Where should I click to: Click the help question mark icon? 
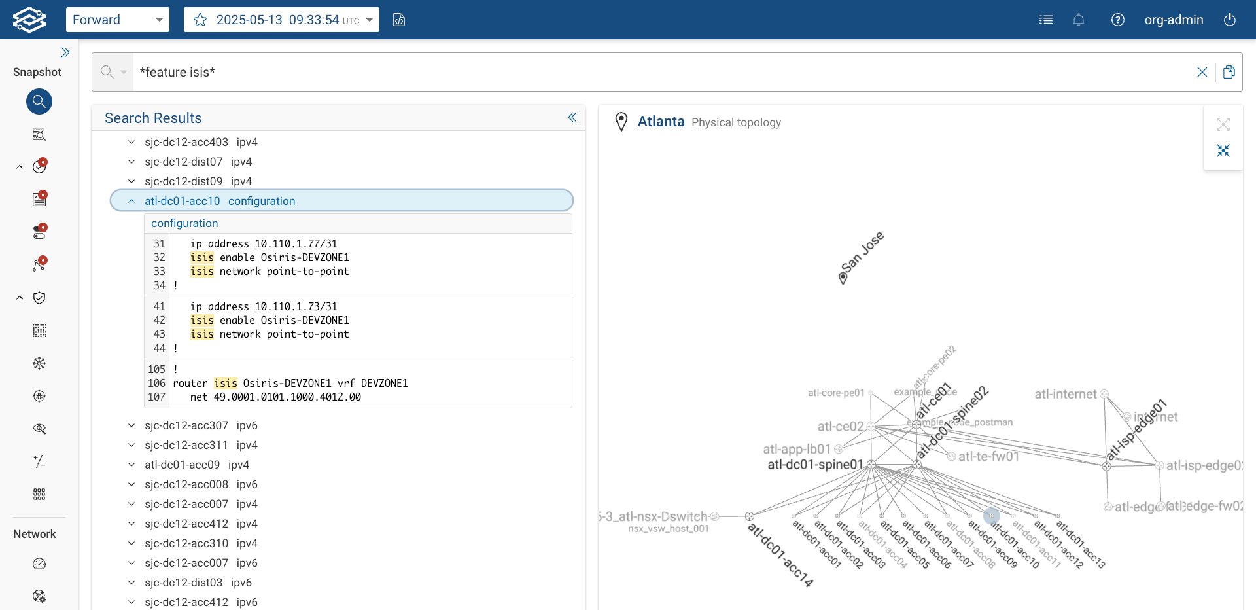(x=1118, y=20)
